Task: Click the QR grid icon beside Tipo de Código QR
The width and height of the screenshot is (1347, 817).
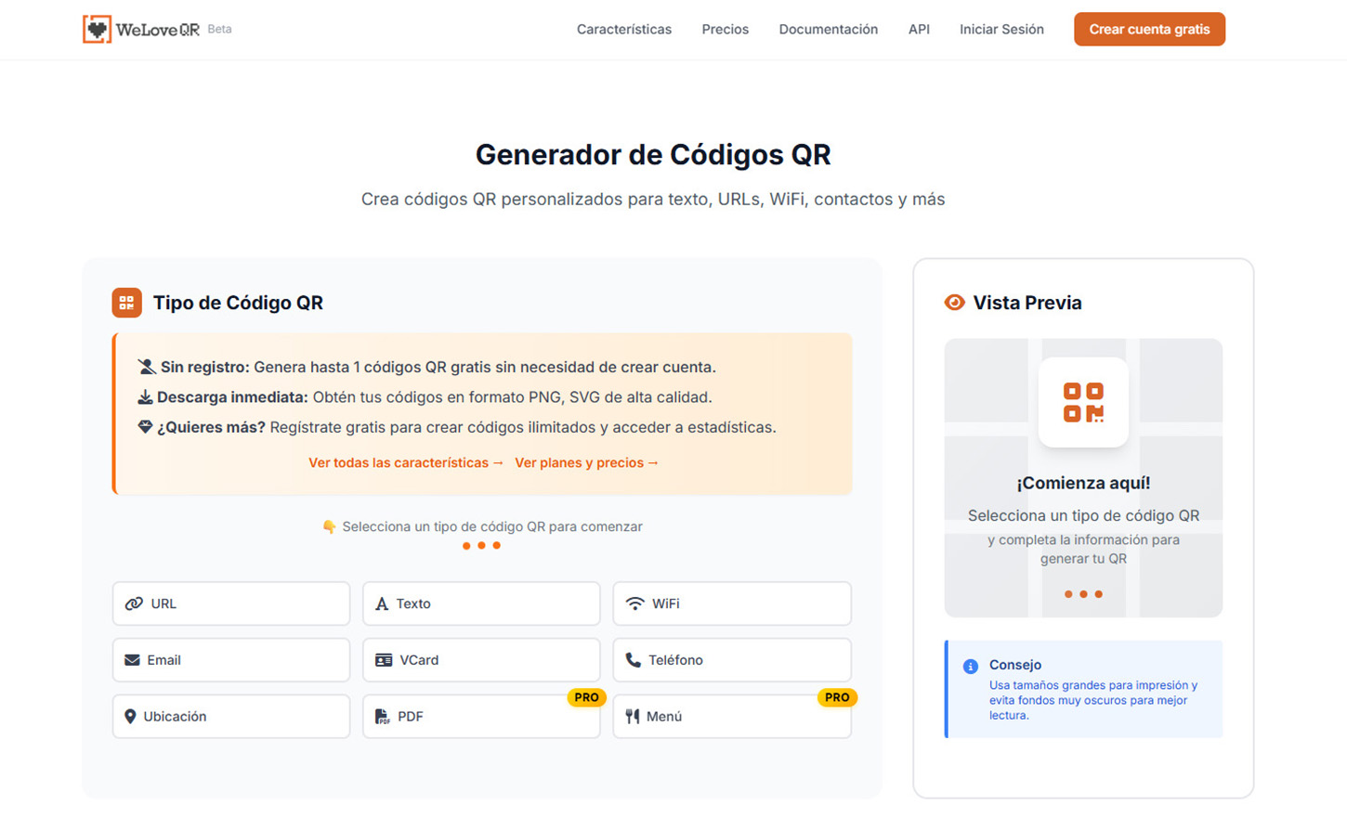Action: pyautogui.click(x=127, y=303)
